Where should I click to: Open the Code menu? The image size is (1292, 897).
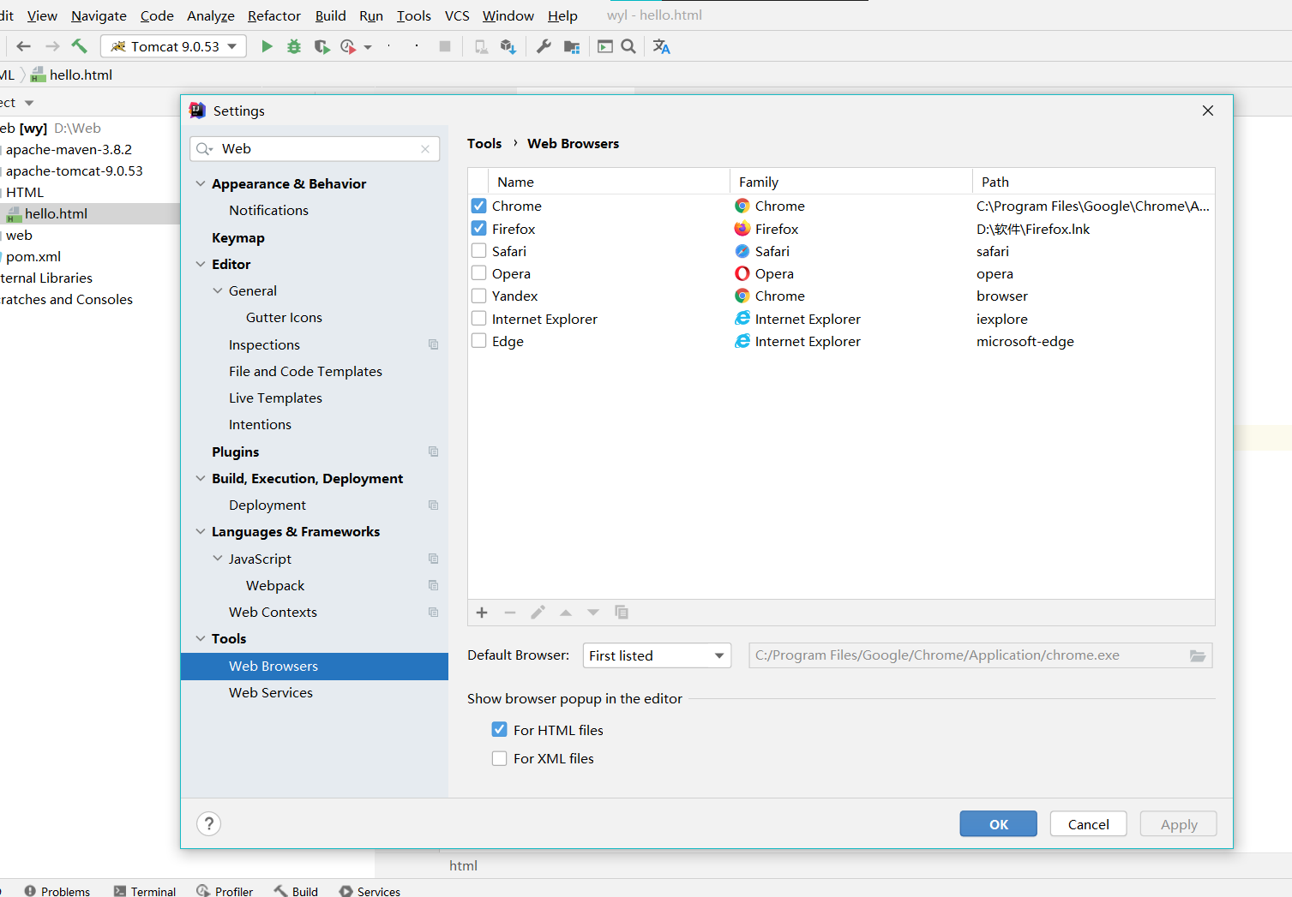157,15
